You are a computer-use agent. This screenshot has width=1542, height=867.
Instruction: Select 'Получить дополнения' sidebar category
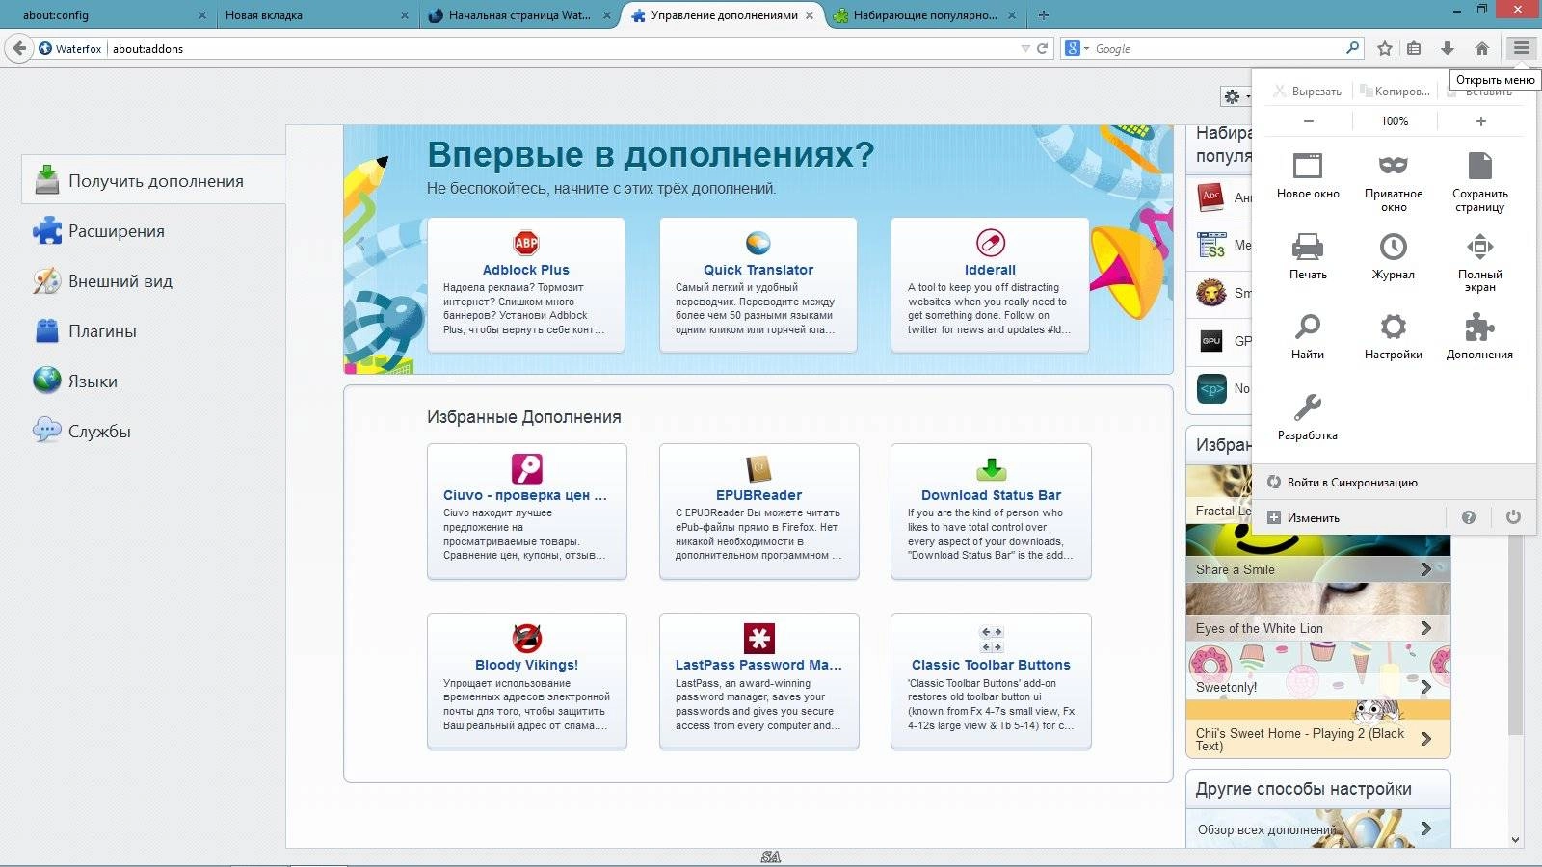click(x=154, y=180)
